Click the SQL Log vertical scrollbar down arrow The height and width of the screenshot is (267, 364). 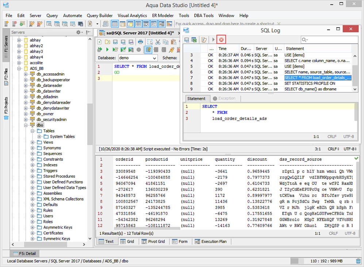(356, 89)
